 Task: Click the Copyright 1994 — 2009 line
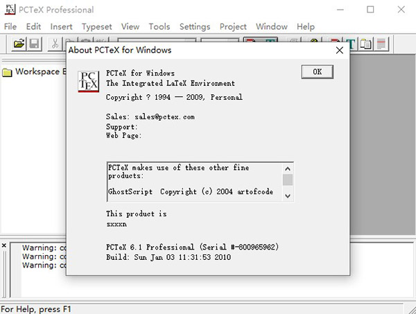(174, 97)
